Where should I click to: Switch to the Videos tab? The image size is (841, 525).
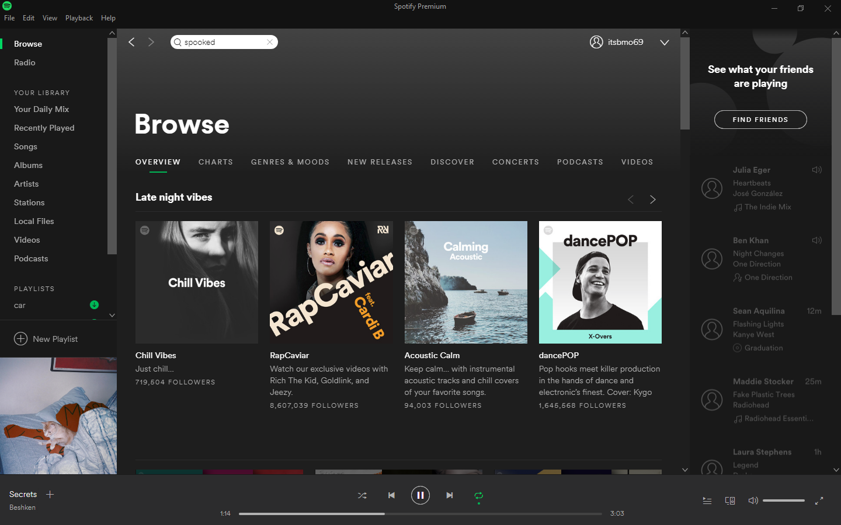pyautogui.click(x=637, y=162)
